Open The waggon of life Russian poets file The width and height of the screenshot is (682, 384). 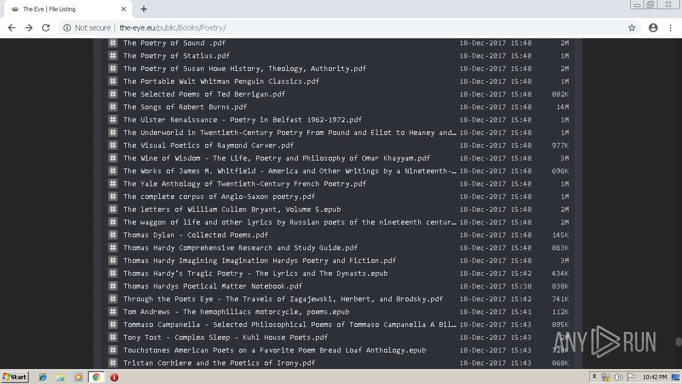pyautogui.click(x=289, y=222)
